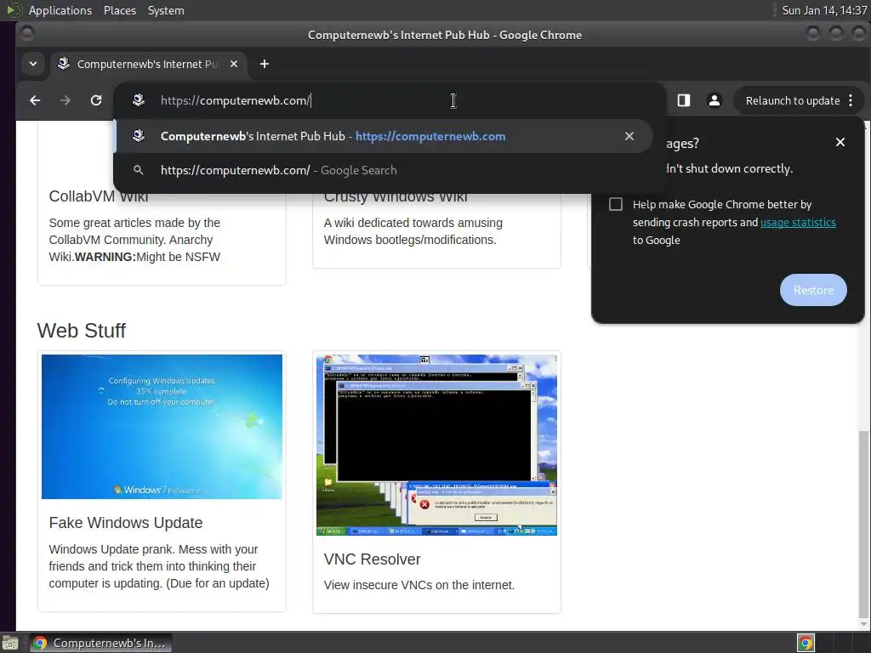Click the magnifier icon on the Google Search suggestion row
The height and width of the screenshot is (653, 871).
(139, 170)
